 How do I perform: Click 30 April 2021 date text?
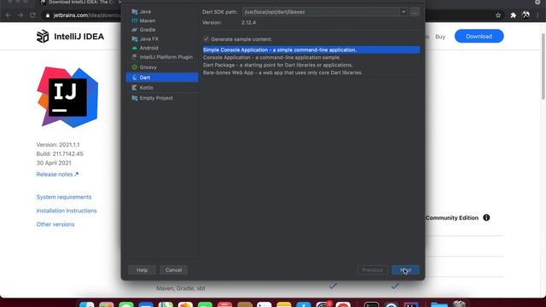pyautogui.click(x=54, y=163)
